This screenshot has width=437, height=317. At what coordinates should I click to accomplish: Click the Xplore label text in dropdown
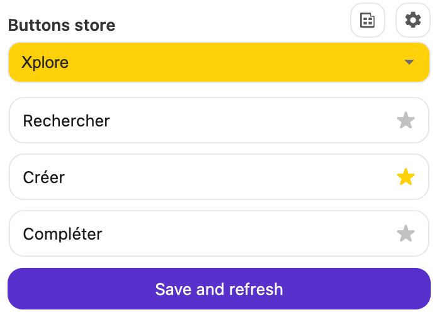coord(45,62)
